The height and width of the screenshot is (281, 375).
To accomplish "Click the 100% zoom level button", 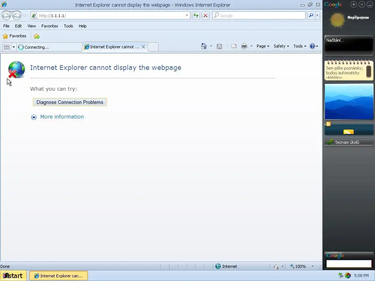I will (298, 266).
